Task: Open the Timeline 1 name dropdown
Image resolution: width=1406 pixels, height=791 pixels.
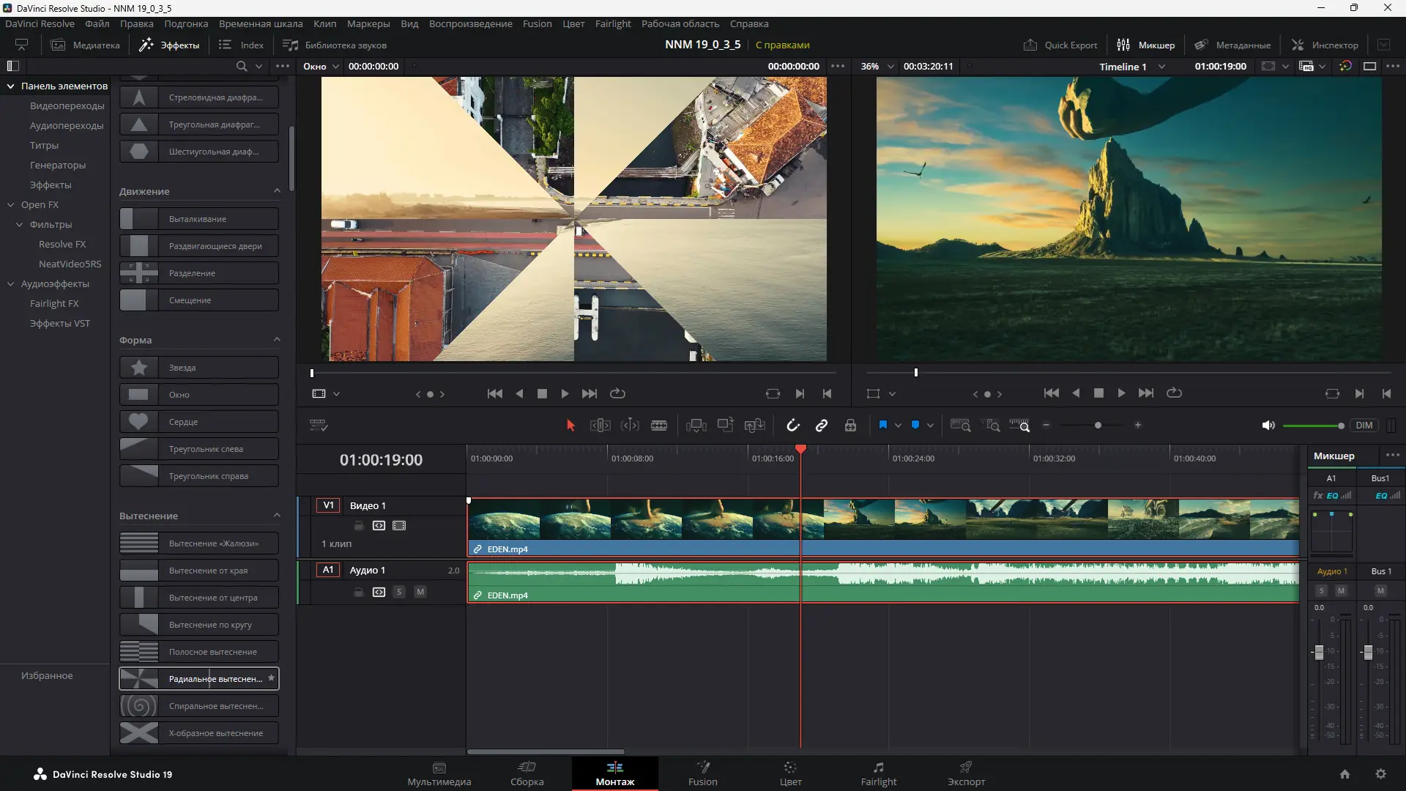Action: (x=1161, y=67)
